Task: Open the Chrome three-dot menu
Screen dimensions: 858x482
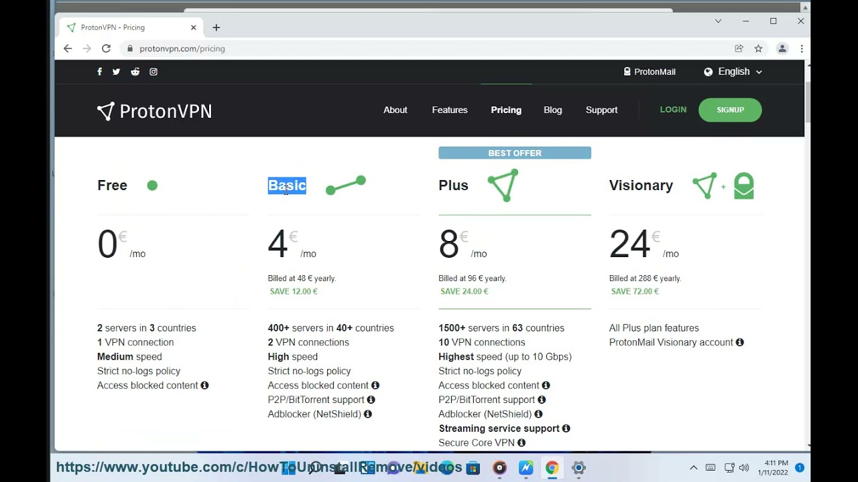Action: (x=801, y=48)
